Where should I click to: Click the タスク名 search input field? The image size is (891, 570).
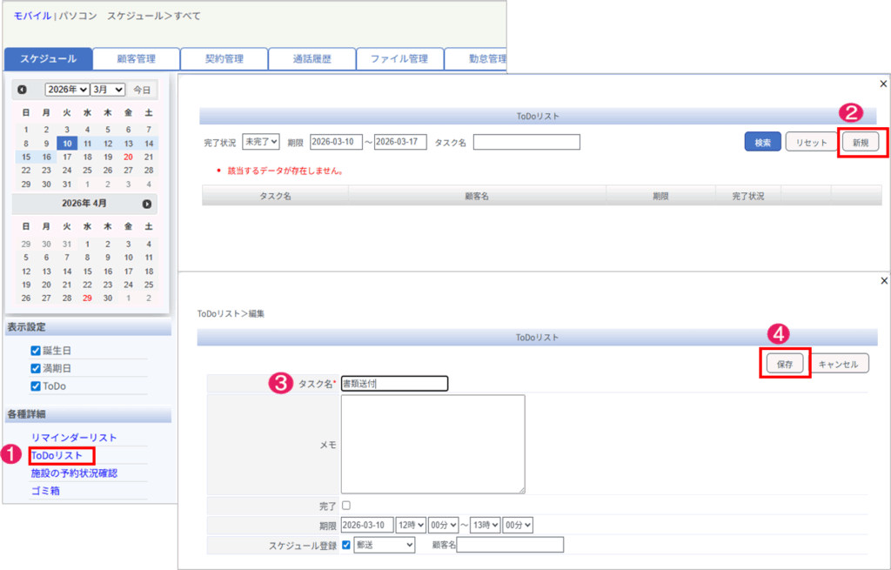coord(526,142)
